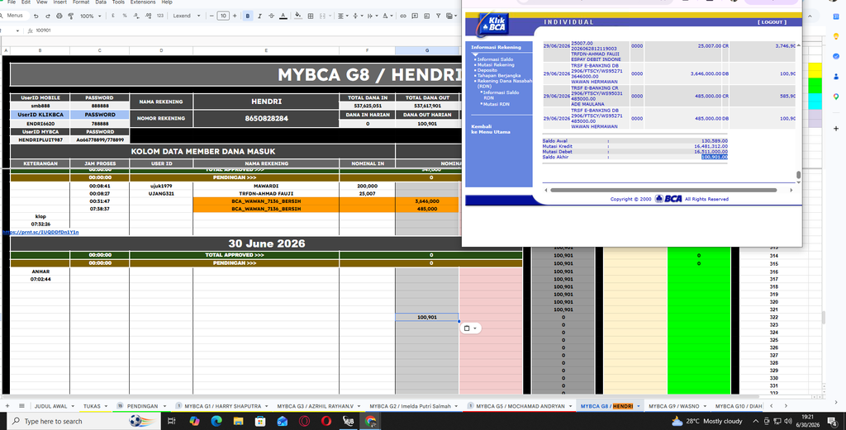Open the prnt.sc link in the sheet
846x430 pixels.
[x=41, y=232]
